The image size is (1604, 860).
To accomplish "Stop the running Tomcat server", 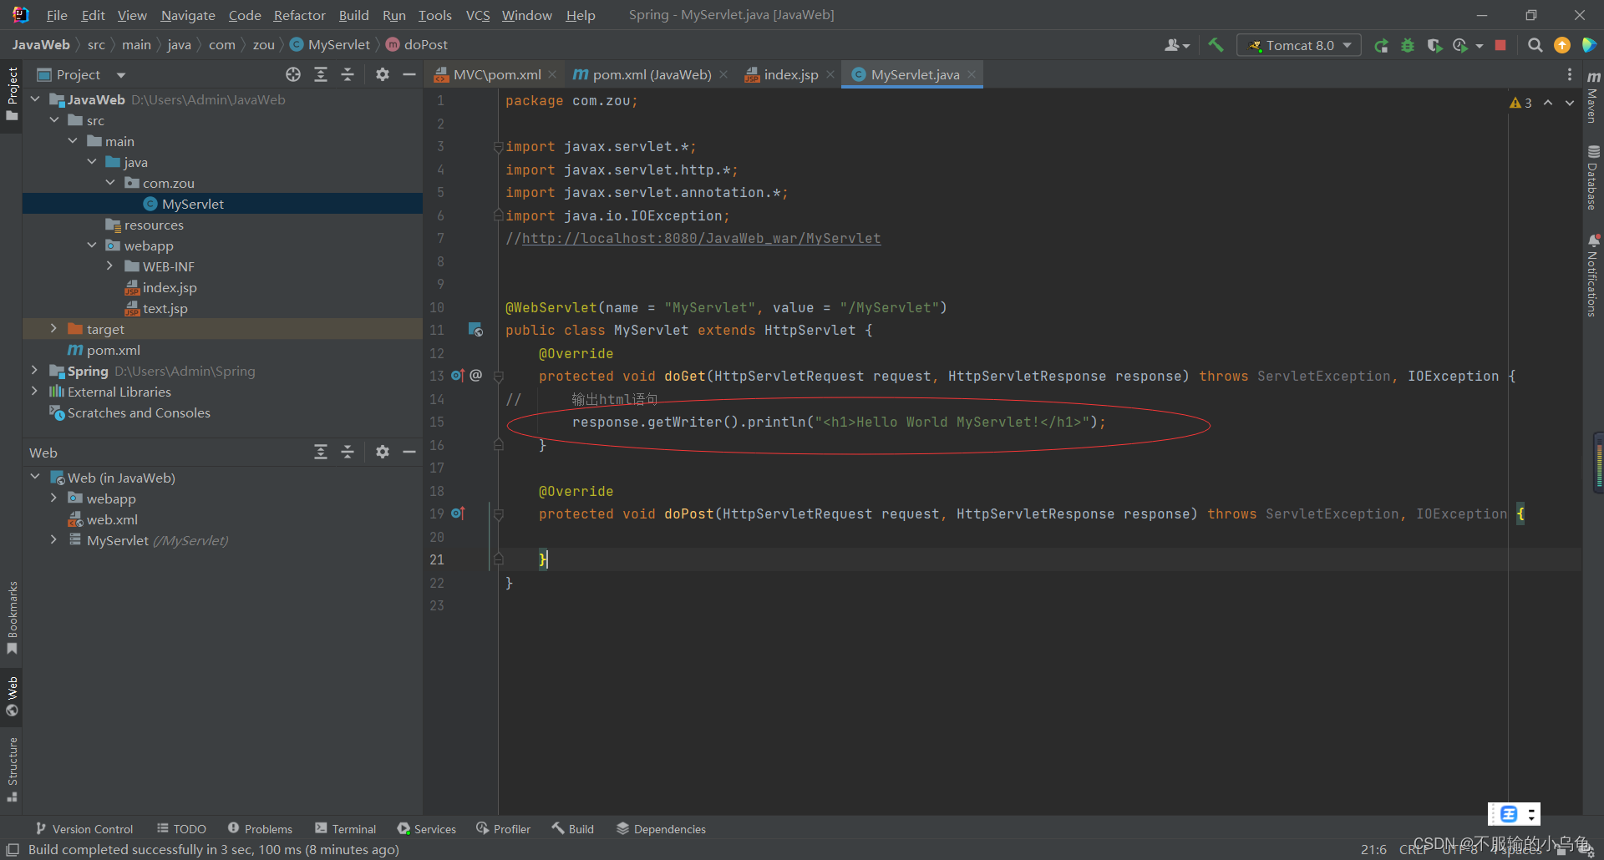I will point(1500,45).
